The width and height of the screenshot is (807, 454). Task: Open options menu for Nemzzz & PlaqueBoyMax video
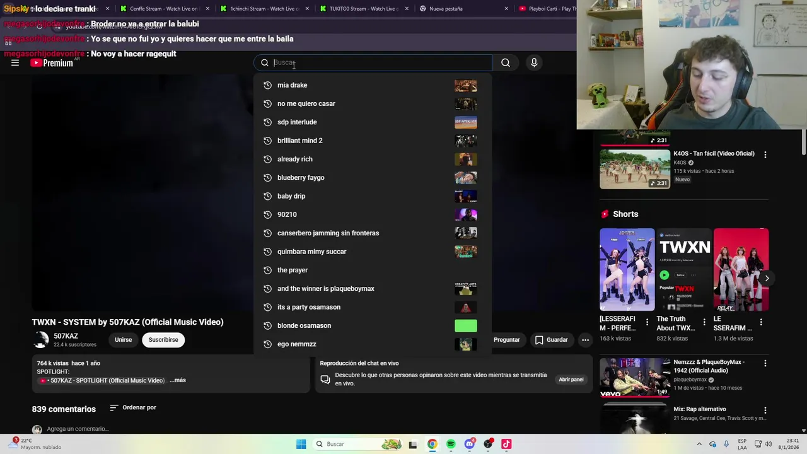pos(765,363)
